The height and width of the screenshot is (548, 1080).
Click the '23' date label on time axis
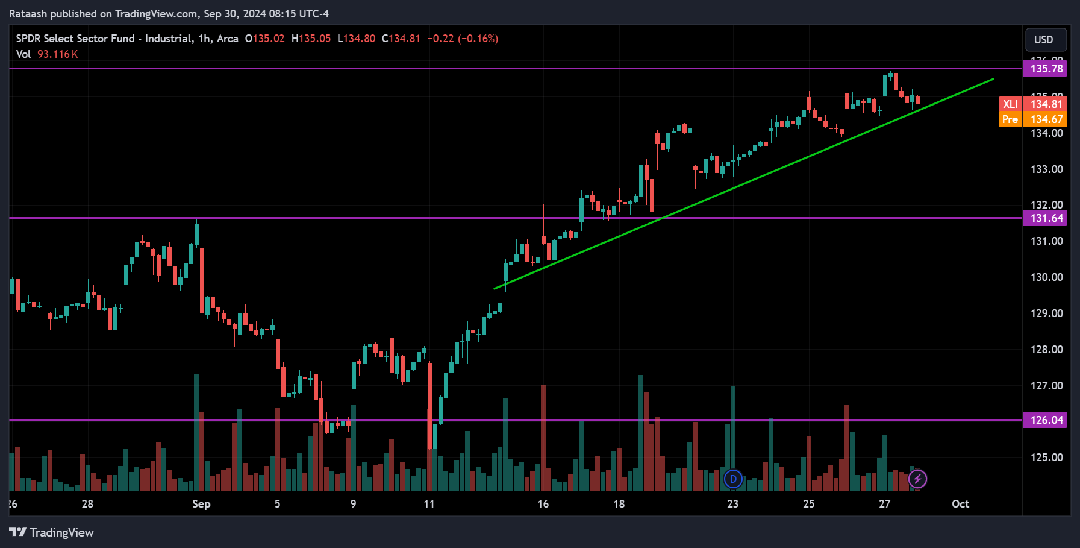click(x=732, y=504)
